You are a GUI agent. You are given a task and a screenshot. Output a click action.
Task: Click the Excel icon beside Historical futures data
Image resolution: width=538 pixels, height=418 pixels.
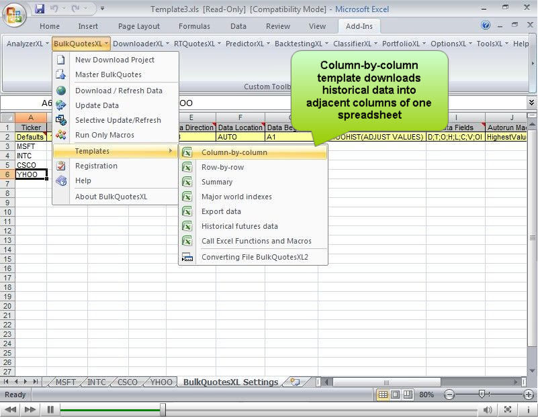tap(187, 226)
